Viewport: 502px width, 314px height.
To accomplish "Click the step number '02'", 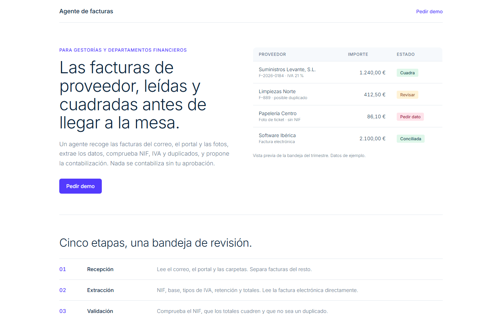I will pos(63,290).
